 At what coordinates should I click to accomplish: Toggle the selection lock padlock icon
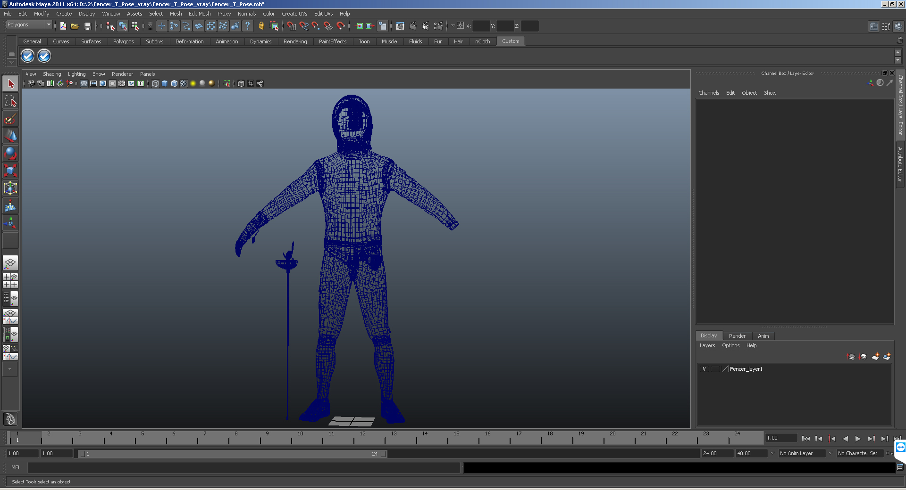coord(261,26)
